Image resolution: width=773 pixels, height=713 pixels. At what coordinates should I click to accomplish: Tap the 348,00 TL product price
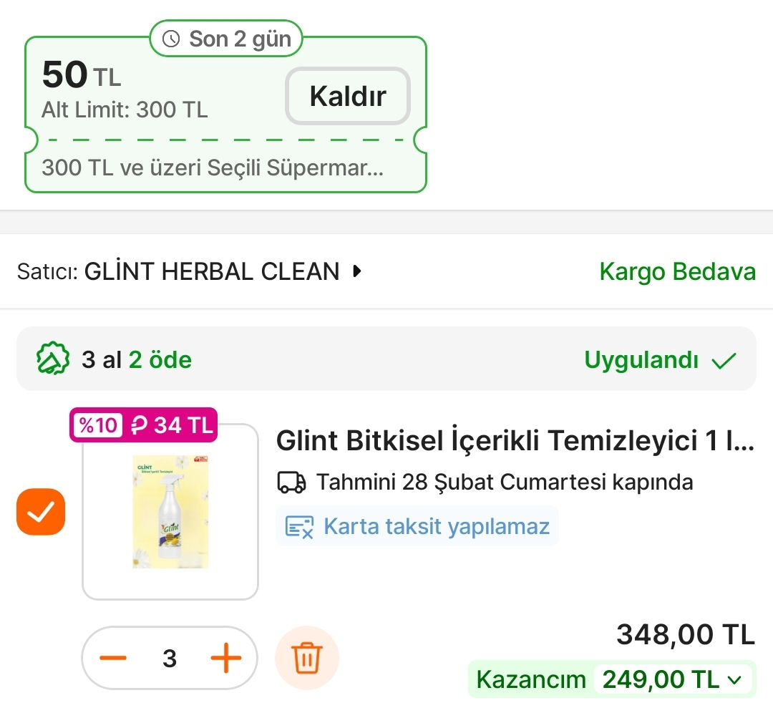point(685,634)
